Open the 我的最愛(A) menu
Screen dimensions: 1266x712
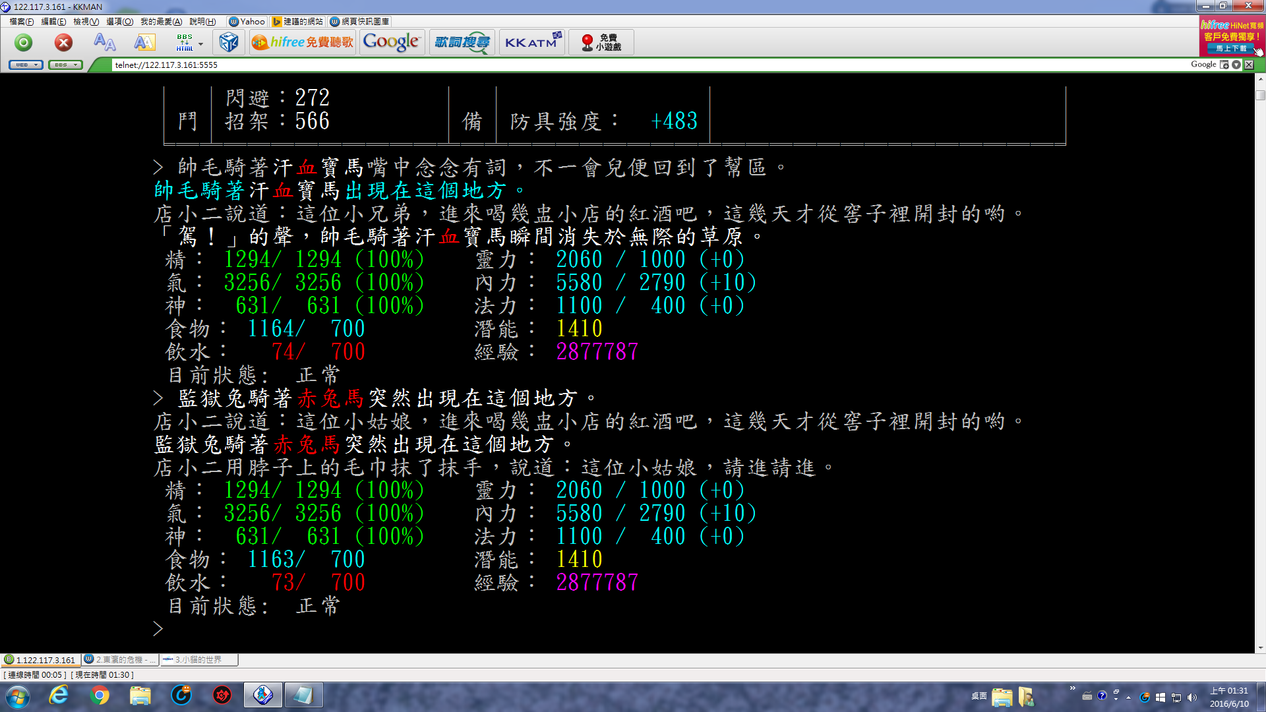point(161,22)
